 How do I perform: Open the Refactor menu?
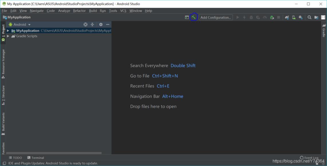coord(79,11)
